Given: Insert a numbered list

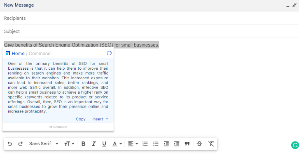Looking at the screenshot, I should pyautogui.click(x=145, y=144).
